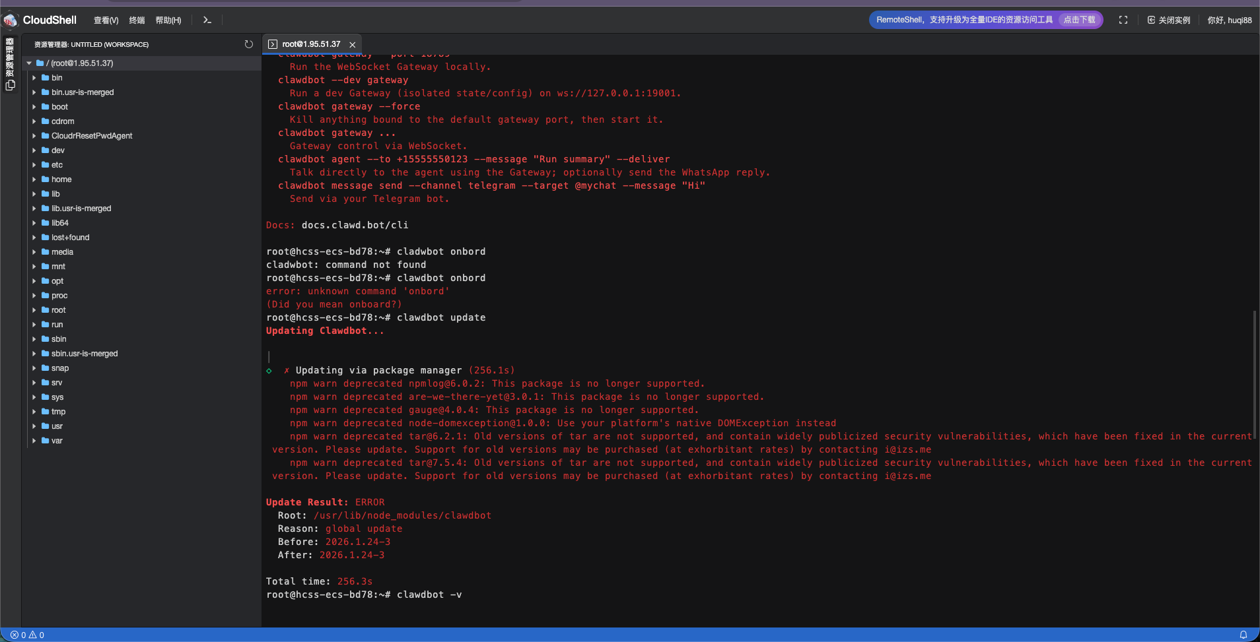Select the lib.usr-is-merged folder name
This screenshot has width=1260, height=642.
(x=81, y=209)
